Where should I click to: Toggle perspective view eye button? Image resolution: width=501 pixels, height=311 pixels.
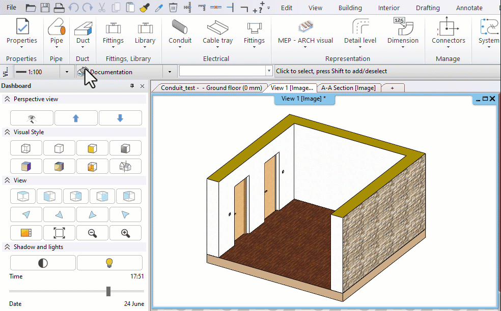click(32, 118)
